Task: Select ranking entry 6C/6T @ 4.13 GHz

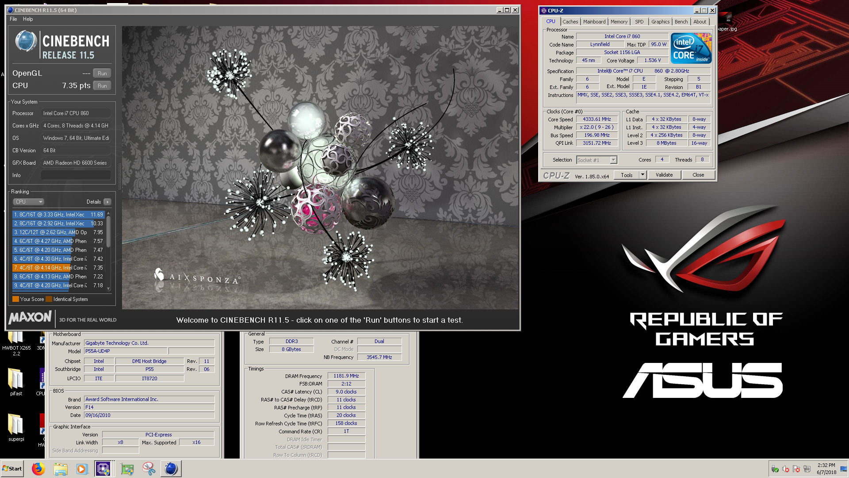Action: (x=58, y=277)
